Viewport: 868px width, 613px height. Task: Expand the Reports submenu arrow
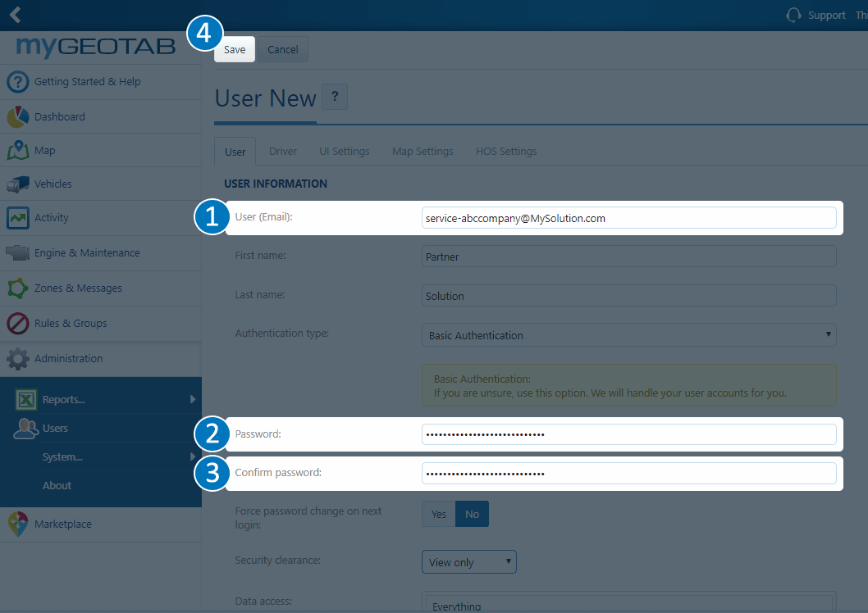tap(193, 399)
